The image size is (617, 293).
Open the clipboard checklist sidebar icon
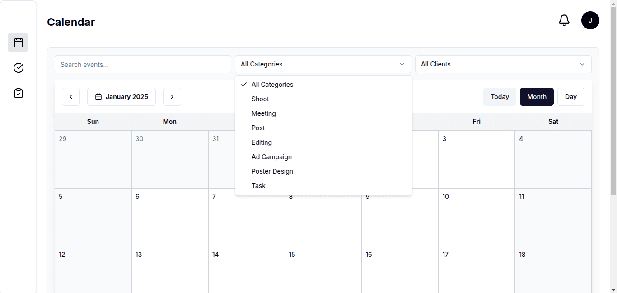[18, 93]
